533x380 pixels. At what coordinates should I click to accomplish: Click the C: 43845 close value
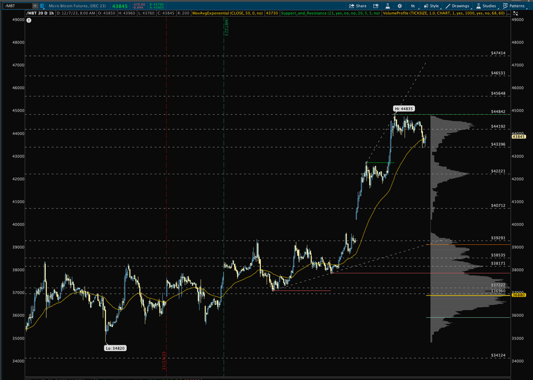pos(166,13)
